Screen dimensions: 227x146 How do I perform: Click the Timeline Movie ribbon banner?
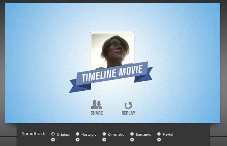point(111,77)
